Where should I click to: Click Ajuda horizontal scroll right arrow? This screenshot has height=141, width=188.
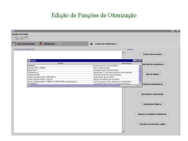pos(138,85)
